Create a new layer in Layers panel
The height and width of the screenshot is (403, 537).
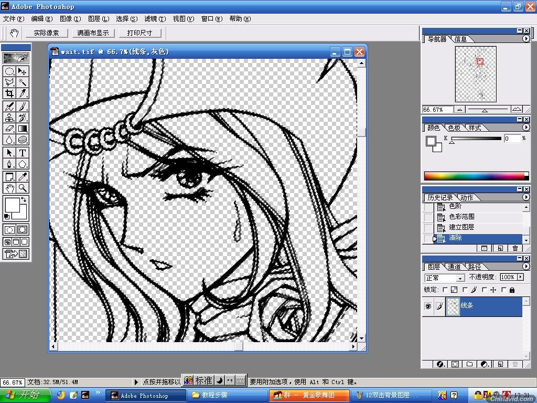(x=500, y=364)
